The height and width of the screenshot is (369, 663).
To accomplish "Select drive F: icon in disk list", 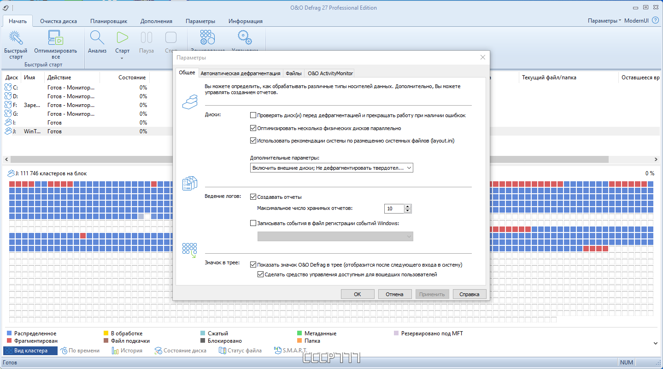I will pyautogui.click(x=8, y=105).
